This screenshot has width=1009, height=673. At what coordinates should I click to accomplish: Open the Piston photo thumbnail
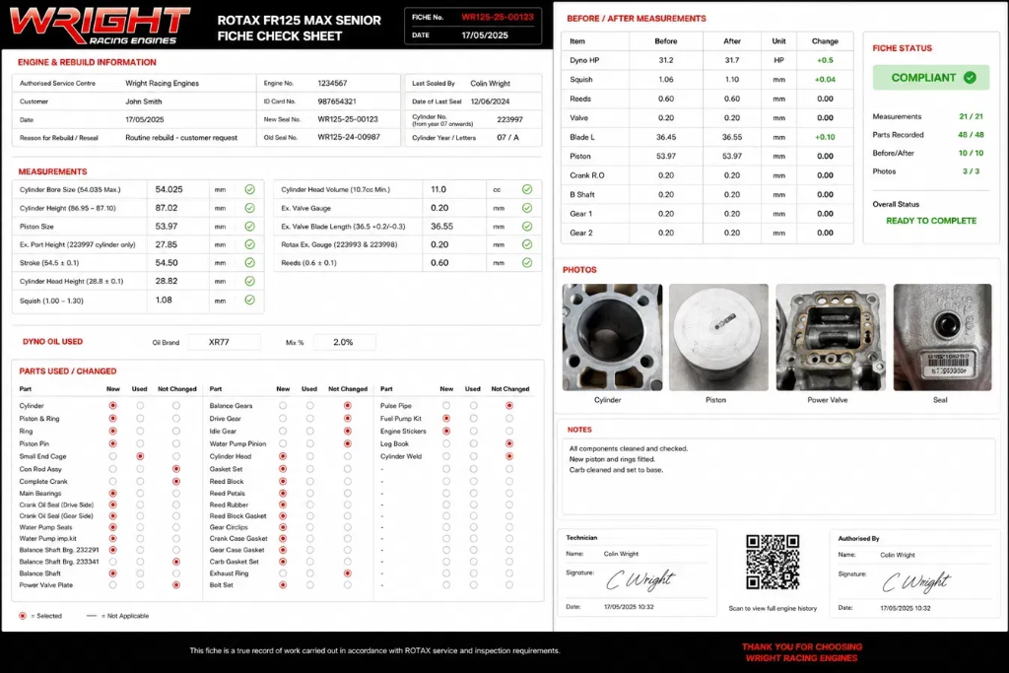[718, 337]
